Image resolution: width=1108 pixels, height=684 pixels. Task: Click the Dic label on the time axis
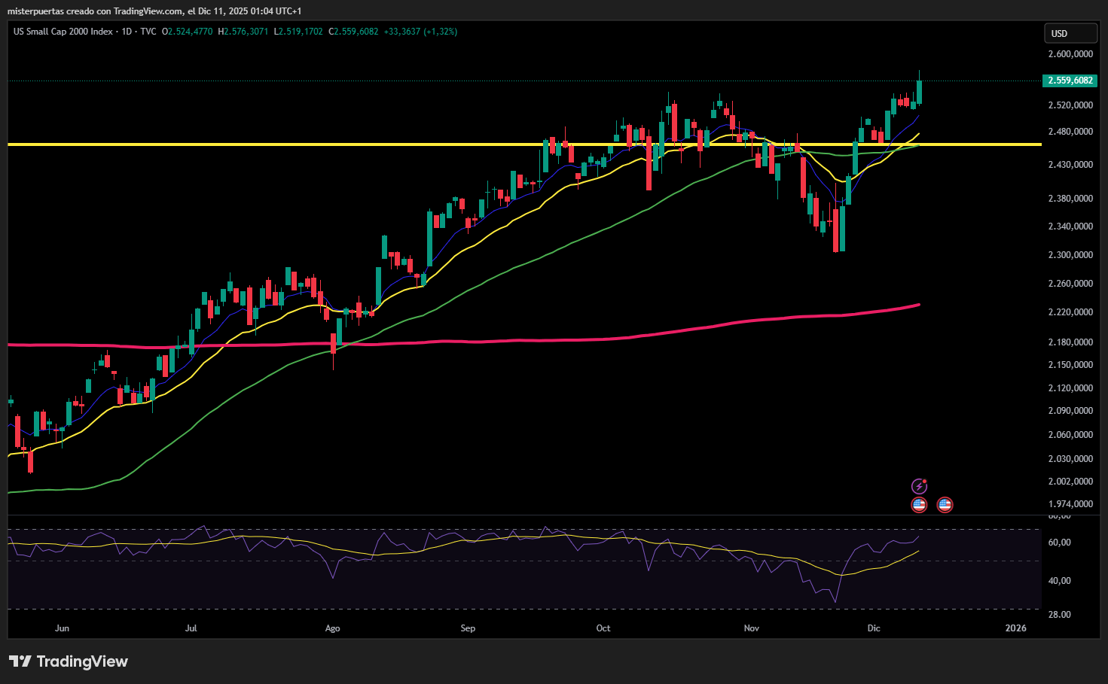tap(874, 628)
